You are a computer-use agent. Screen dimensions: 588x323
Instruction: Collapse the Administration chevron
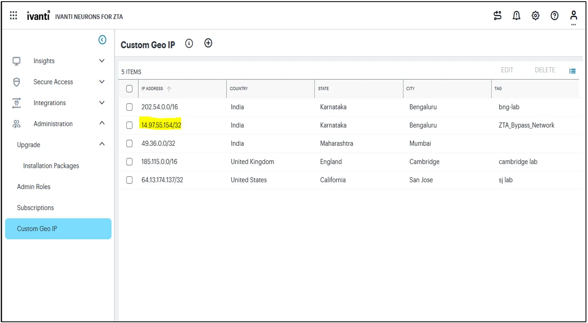[x=102, y=123]
